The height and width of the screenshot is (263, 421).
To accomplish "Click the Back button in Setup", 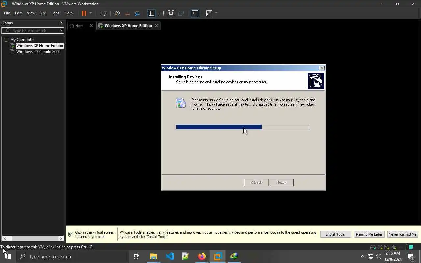I will point(257,182).
